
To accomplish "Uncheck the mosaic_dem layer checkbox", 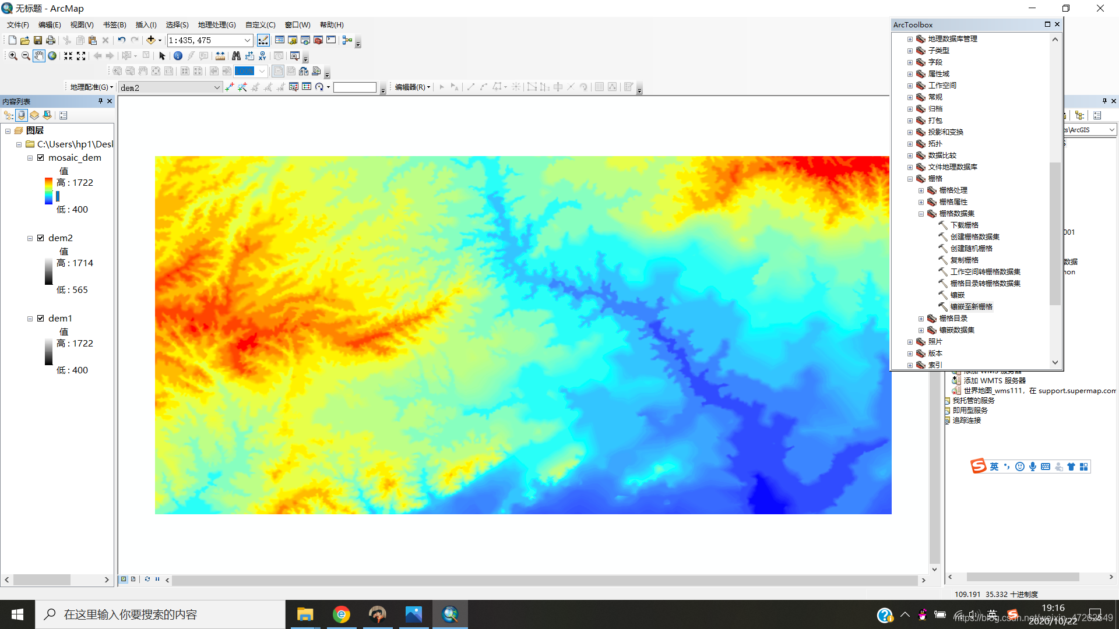I will [41, 158].
